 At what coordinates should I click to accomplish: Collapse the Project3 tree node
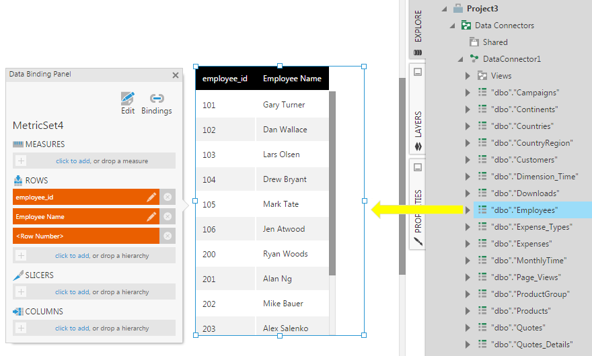(445, 9)
